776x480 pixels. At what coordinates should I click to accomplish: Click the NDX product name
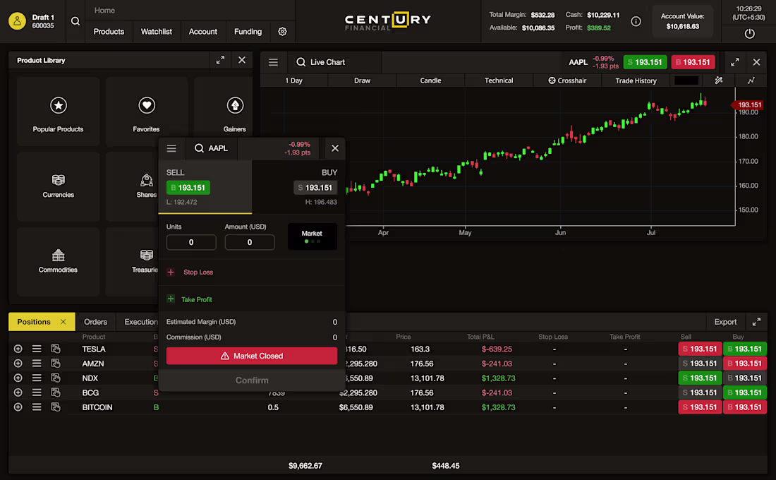90,378
